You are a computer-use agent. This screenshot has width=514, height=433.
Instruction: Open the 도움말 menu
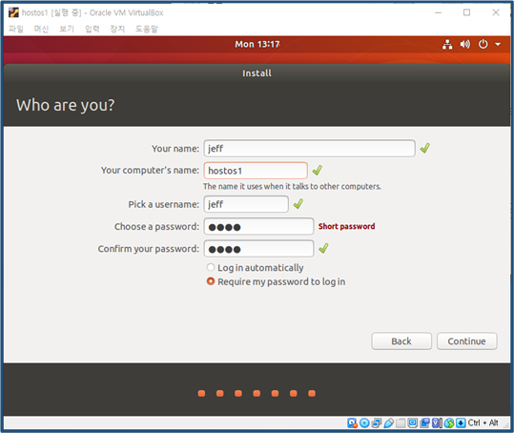point(147,29)
